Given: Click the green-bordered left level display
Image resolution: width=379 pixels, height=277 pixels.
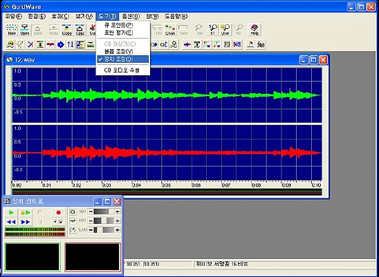Looking at the screenshot, I should click(x=33, y=257).
